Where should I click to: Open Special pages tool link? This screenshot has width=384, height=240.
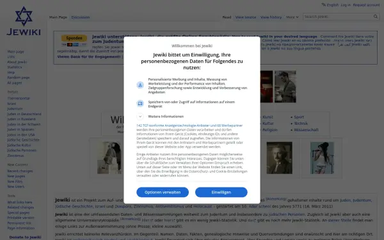point(19,212)
